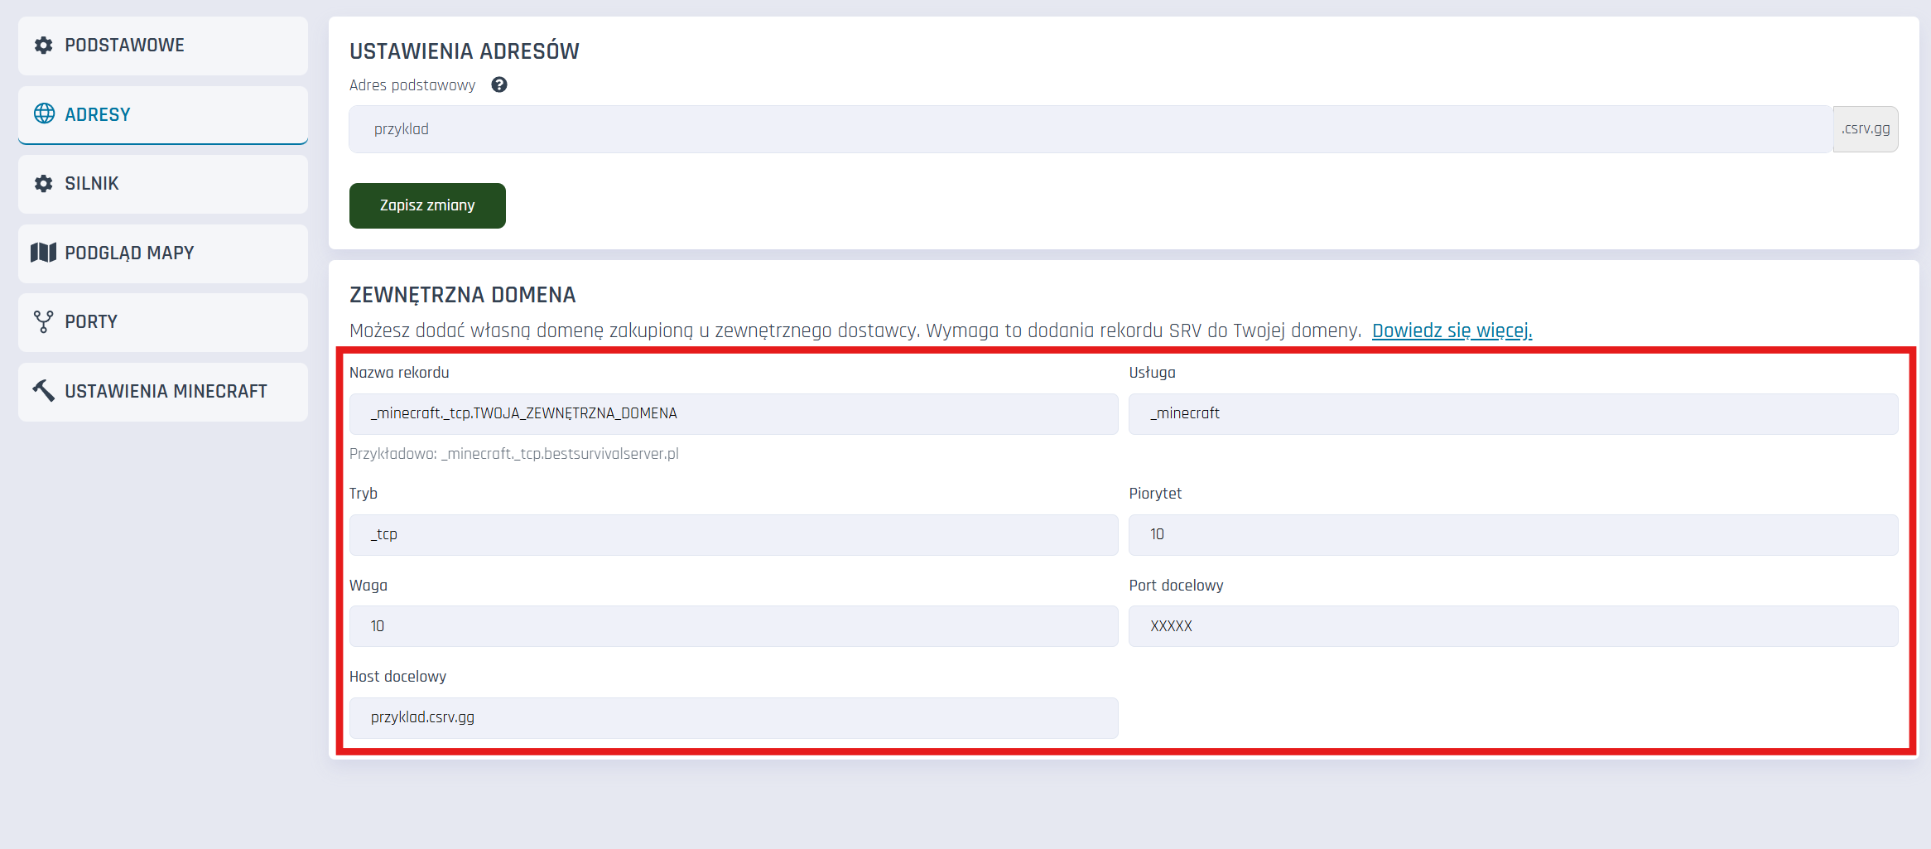Select the Host docelowy field
Screen dimensions: 1931x849
733,718
